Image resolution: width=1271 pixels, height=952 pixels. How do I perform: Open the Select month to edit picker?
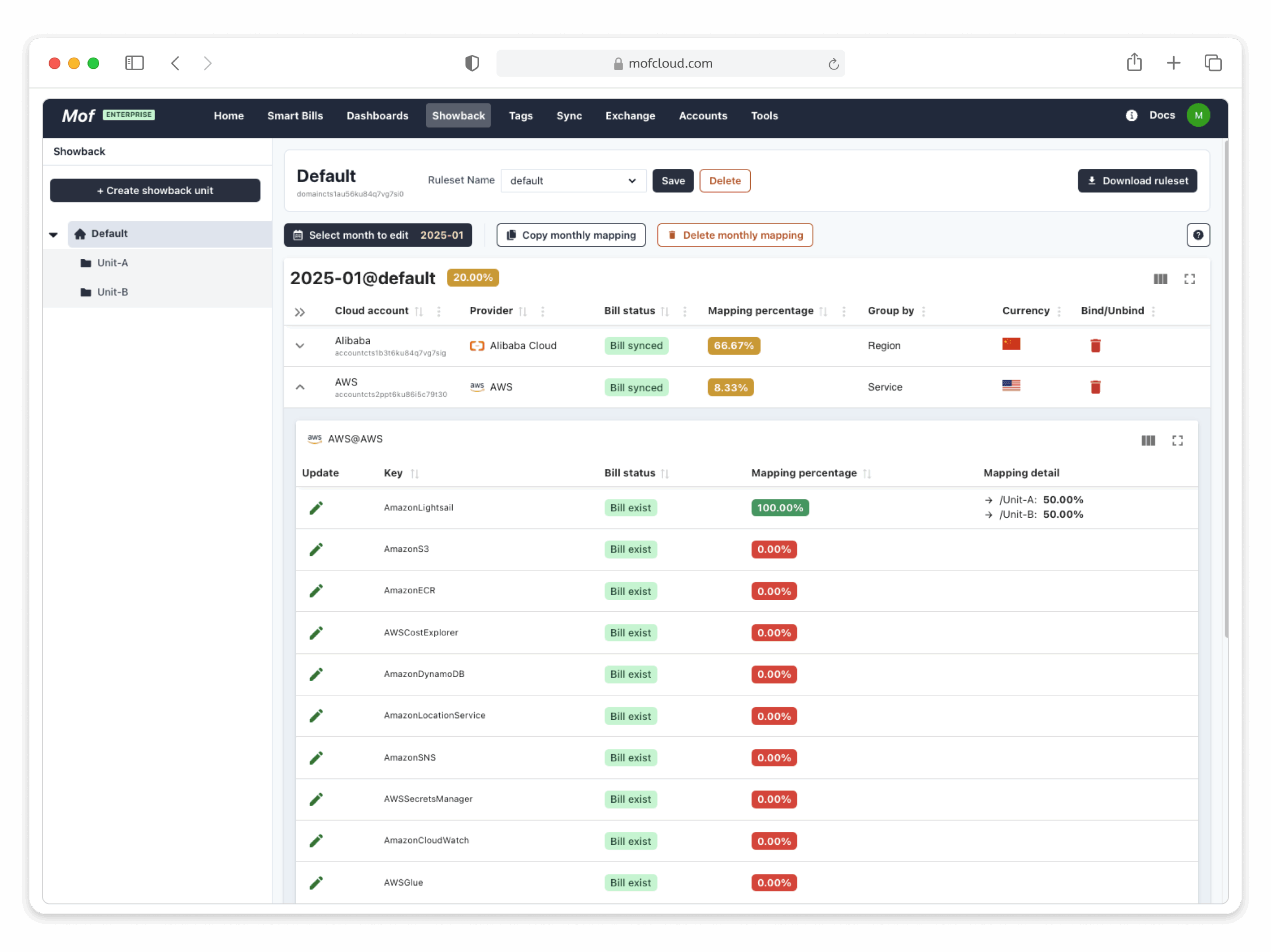(x=377, y=235)
